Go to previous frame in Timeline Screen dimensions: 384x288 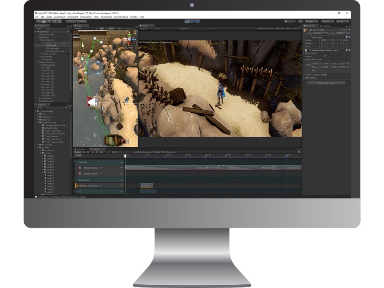[88, 152]
